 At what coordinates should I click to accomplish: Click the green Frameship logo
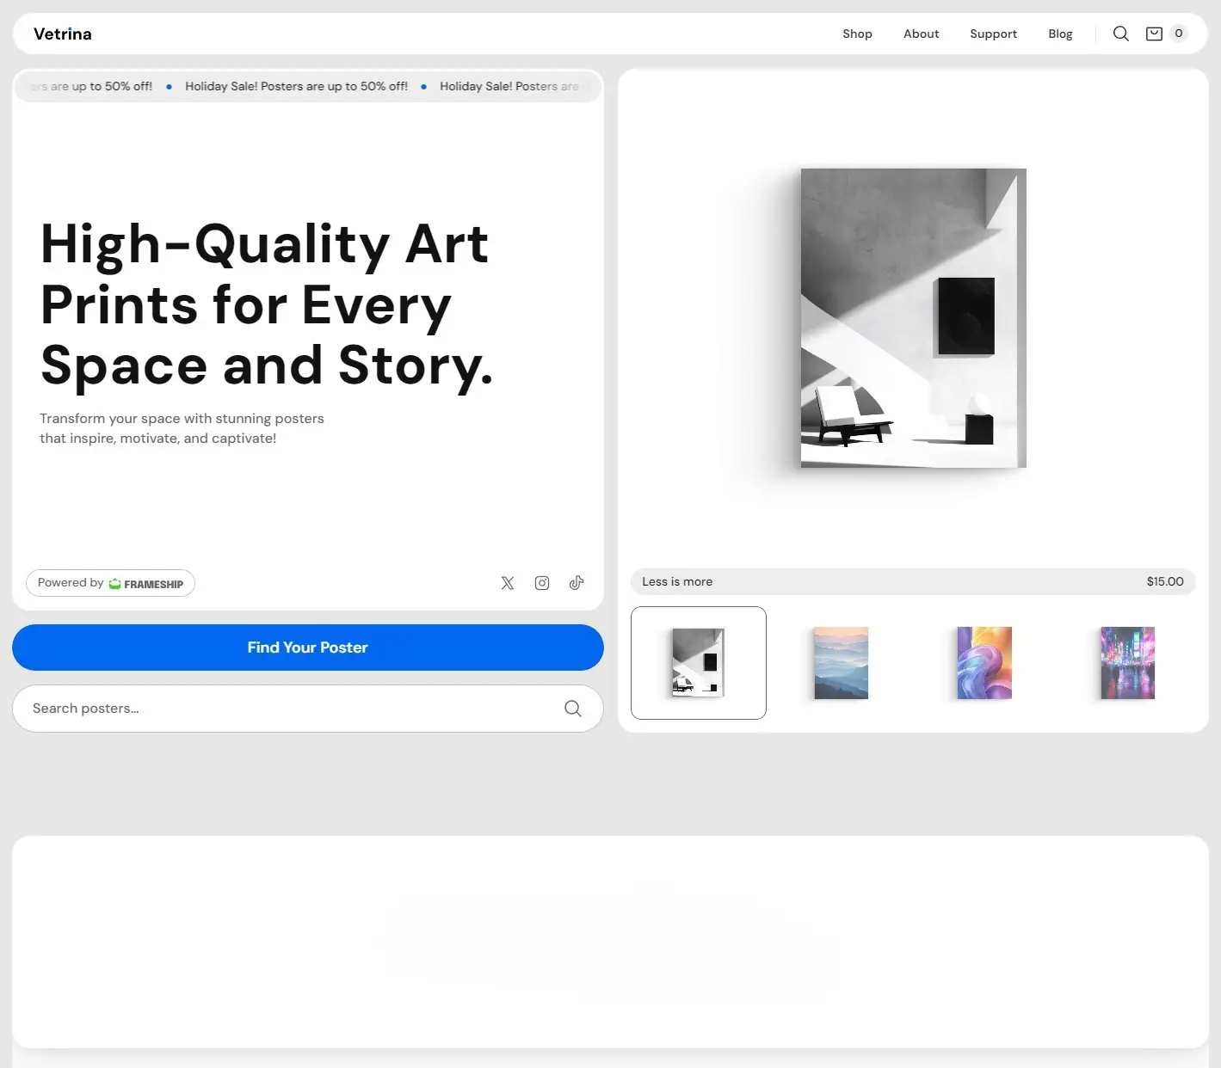tap(115, 584)
